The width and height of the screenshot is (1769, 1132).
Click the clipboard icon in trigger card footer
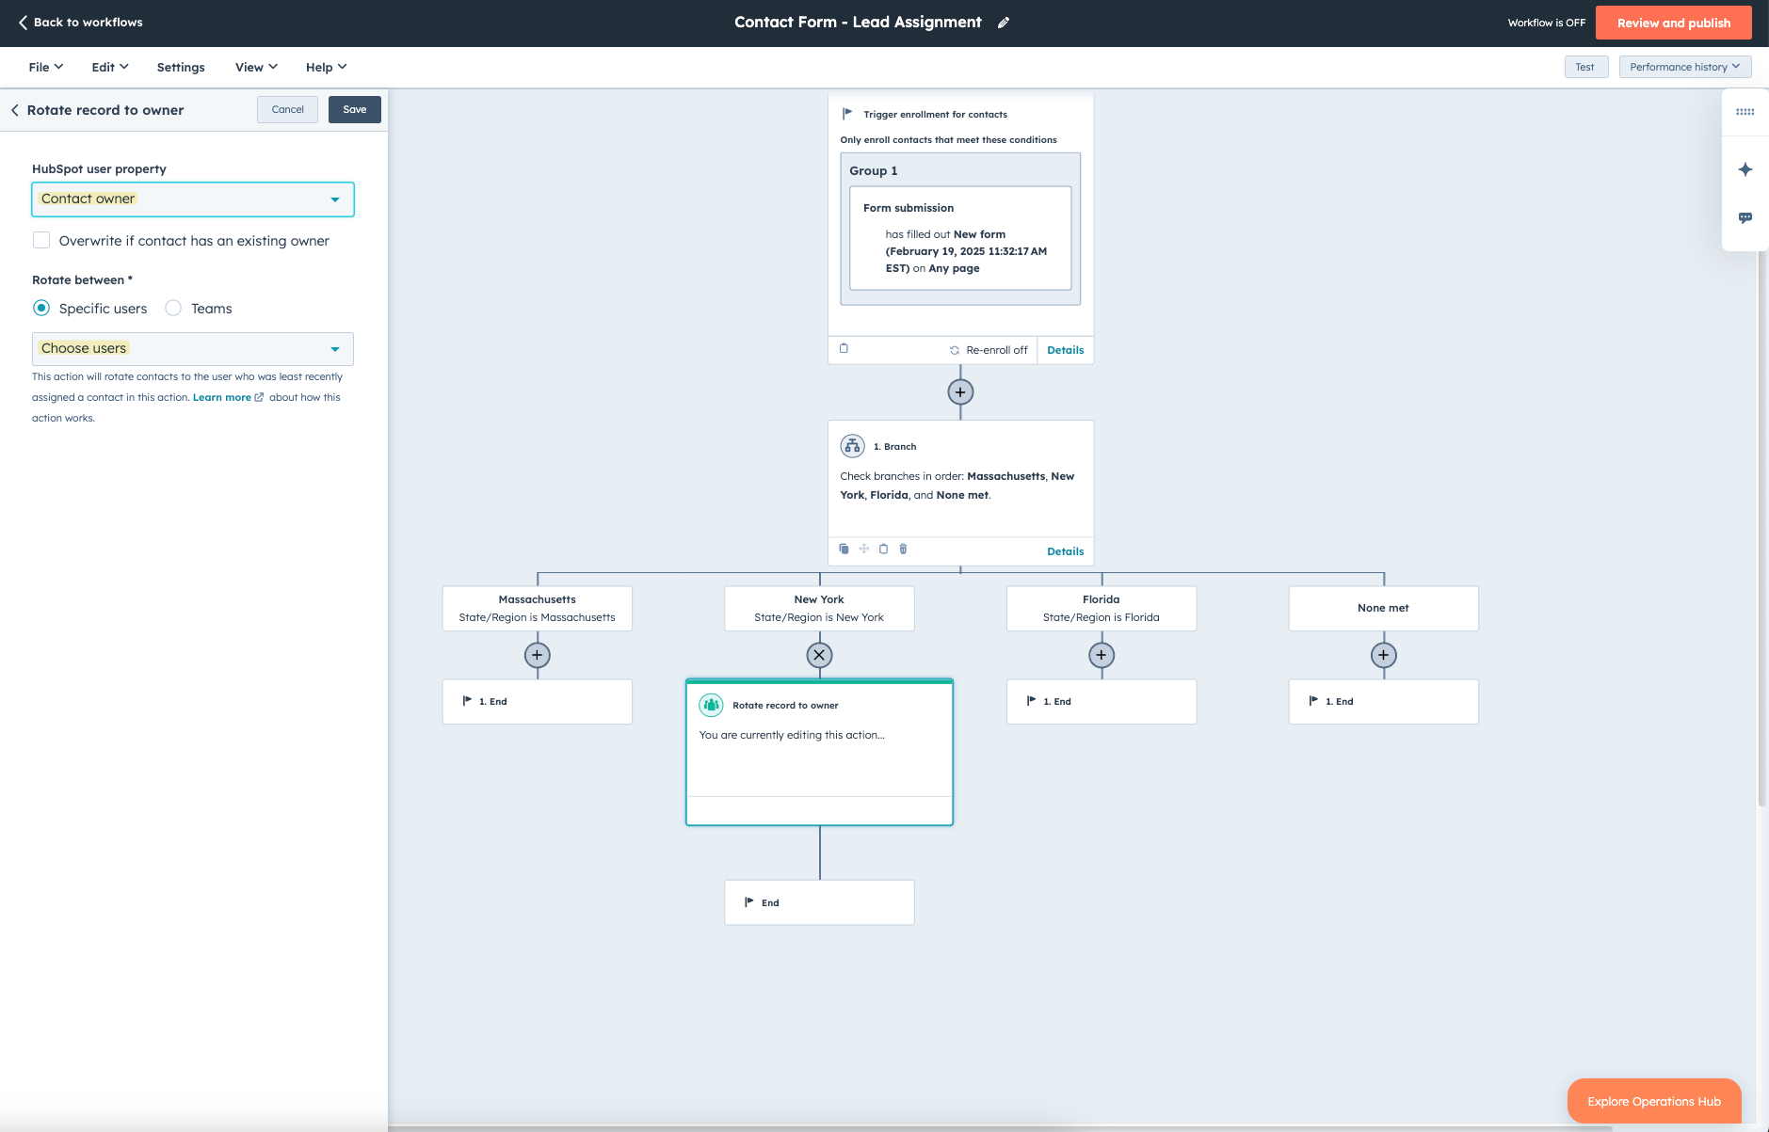pos(844,348)
